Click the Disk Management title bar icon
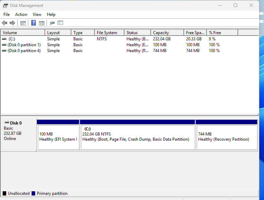 [x=5, y=6]
